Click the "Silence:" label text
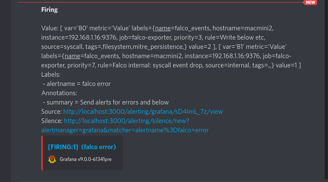Viewport: 328px width, 182px height. [x=52, y=121]
